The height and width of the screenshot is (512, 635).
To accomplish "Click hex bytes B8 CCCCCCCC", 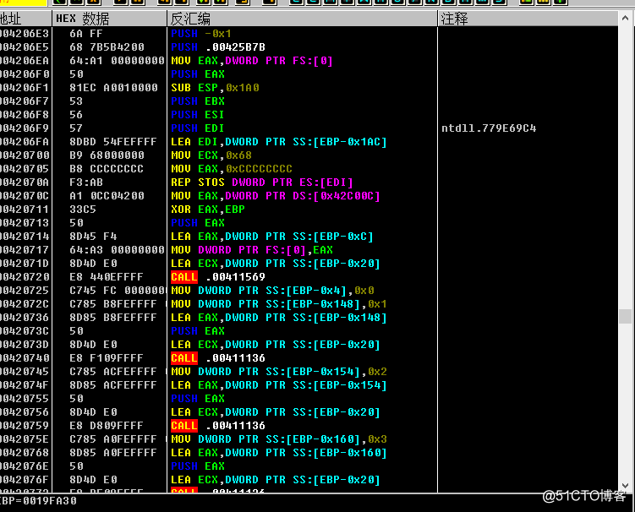I will tap(107, 169).
